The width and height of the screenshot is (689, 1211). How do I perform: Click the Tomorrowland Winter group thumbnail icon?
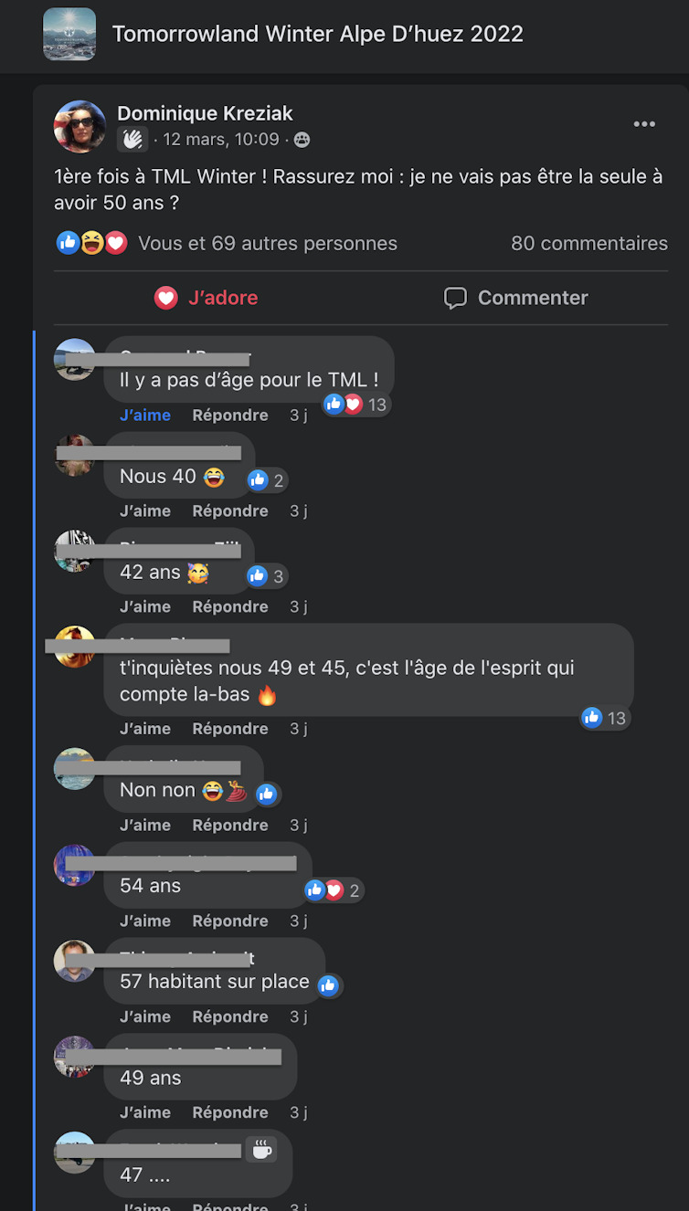coord(69,35)
